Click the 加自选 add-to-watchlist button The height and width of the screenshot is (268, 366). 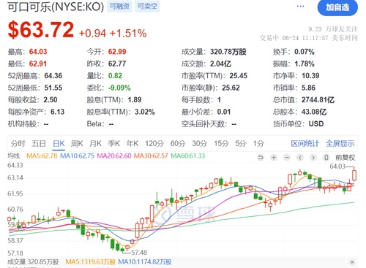point(337,7)
